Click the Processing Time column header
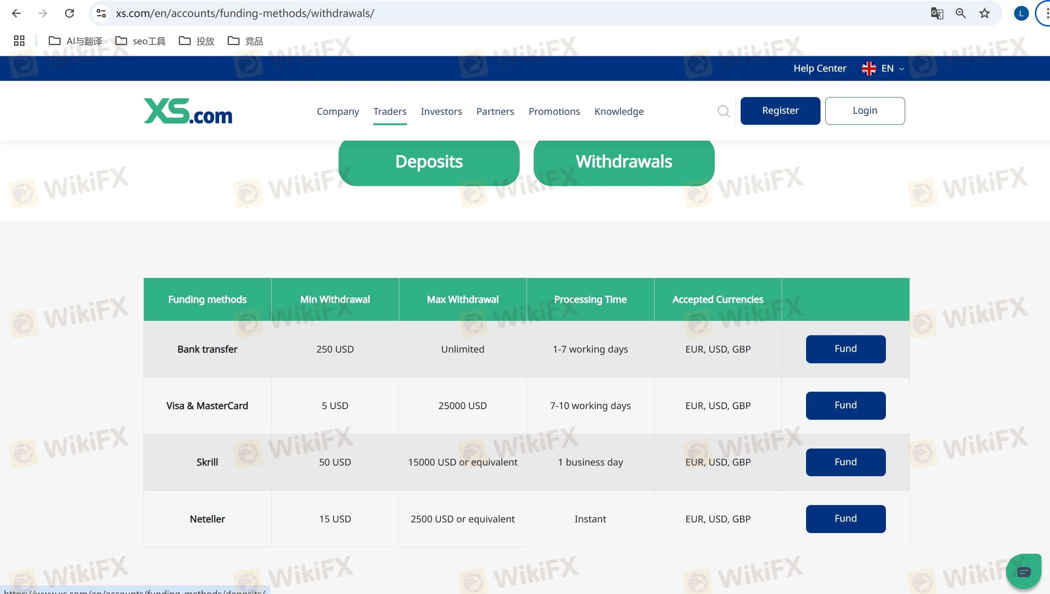Image resolution: width=1050 pixels, height=594 pixels. (x=590, y=299)
